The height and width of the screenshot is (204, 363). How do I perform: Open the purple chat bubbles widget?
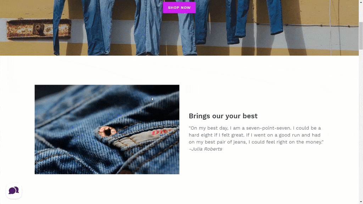tap(14, 191)
